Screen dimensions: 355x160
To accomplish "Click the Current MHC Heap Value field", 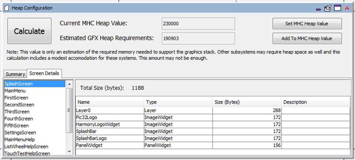I will (198, 24).
